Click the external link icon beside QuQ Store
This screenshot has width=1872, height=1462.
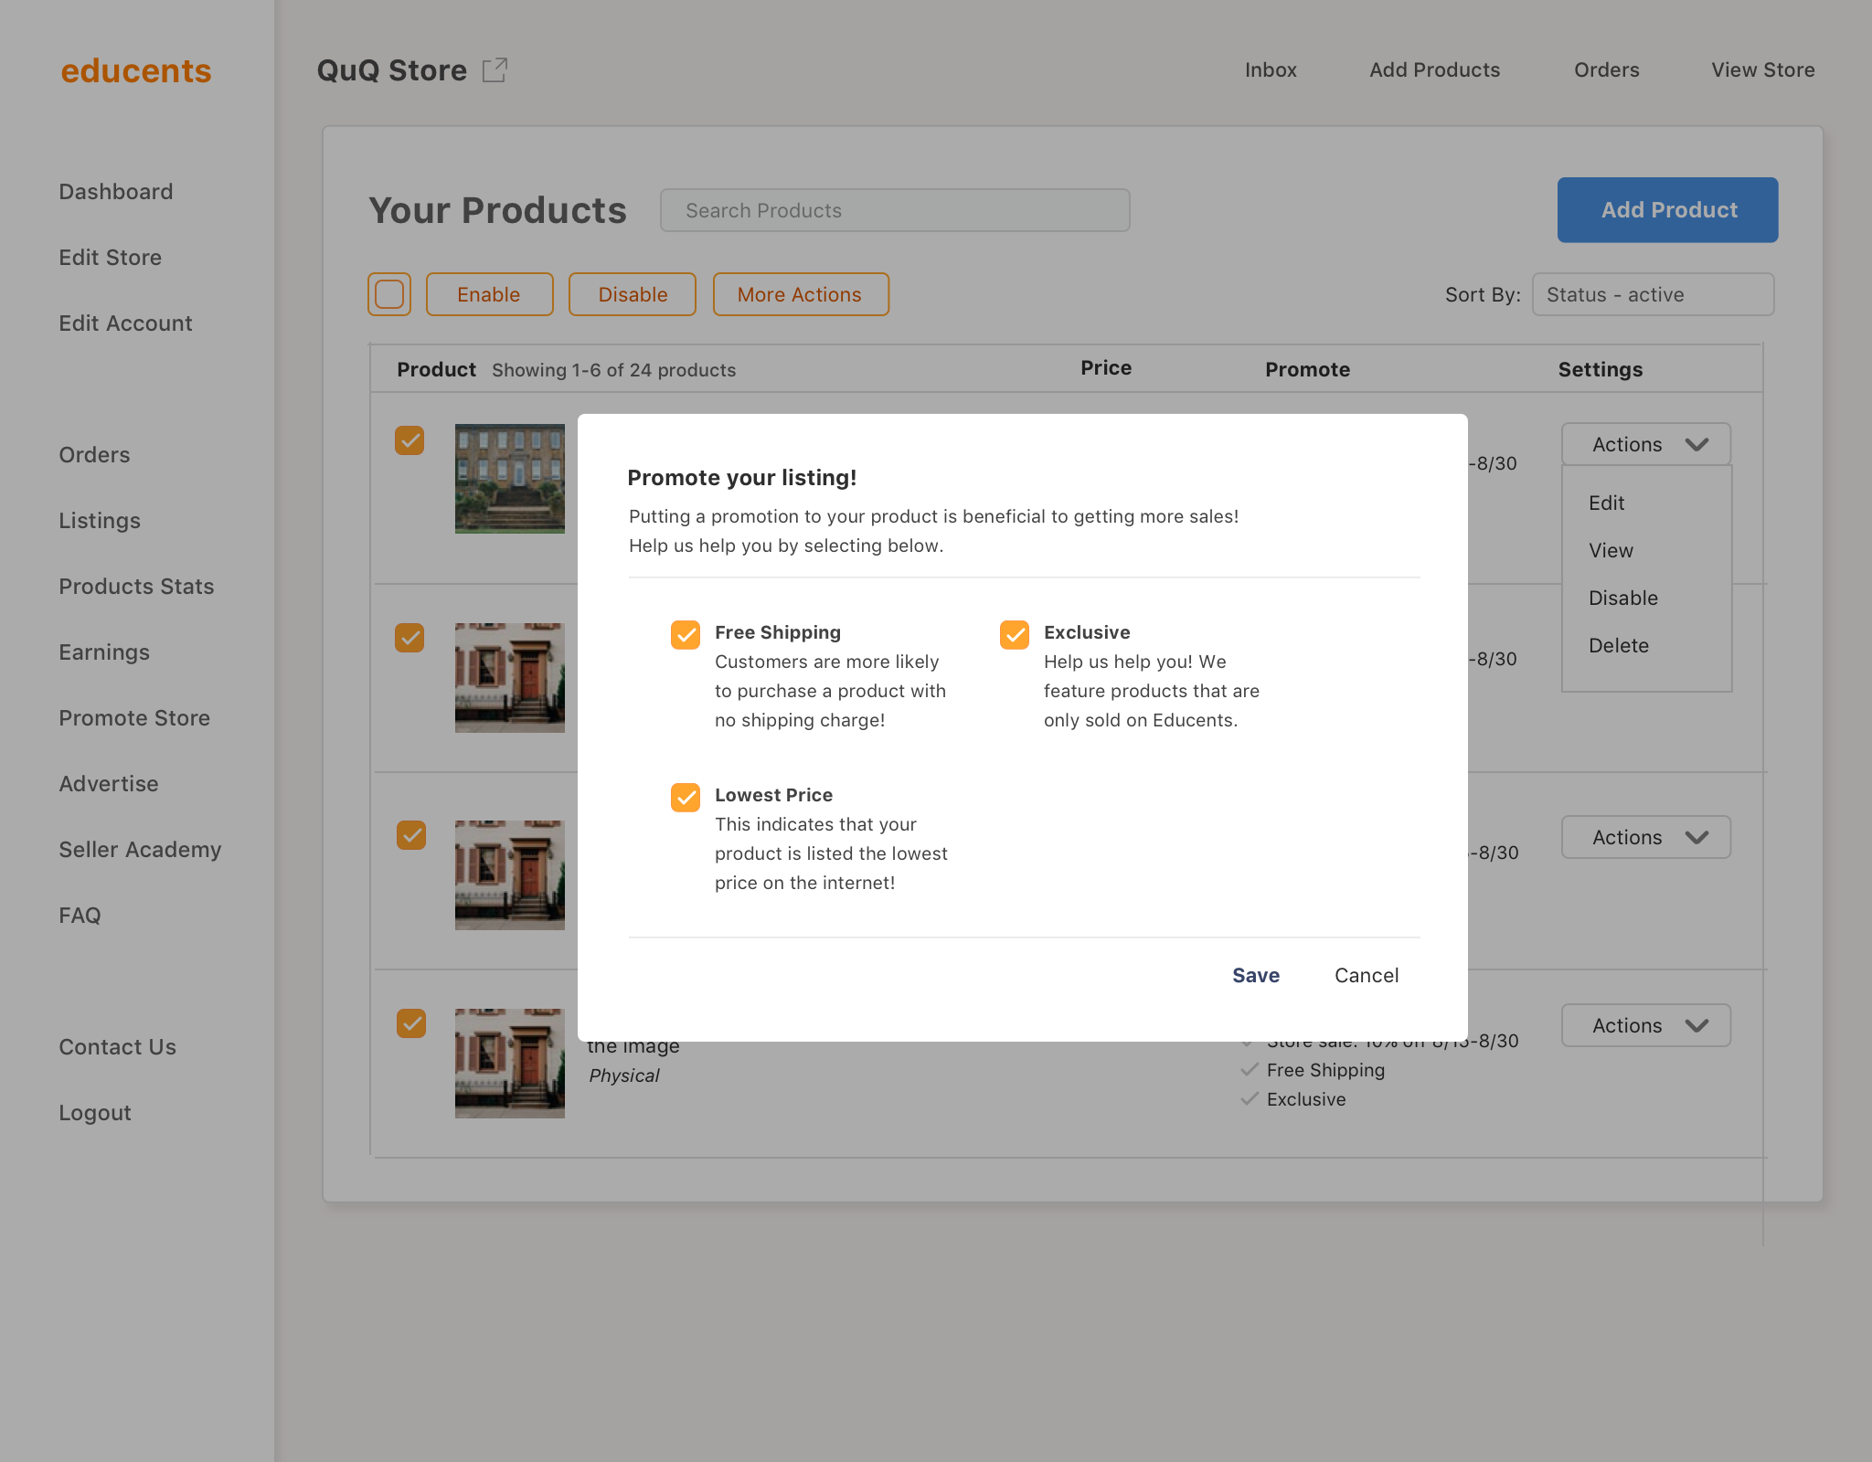[x=495, y=70]
